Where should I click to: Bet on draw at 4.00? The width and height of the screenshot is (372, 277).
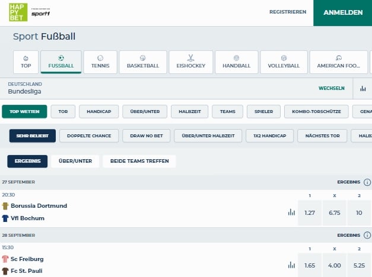335,265
